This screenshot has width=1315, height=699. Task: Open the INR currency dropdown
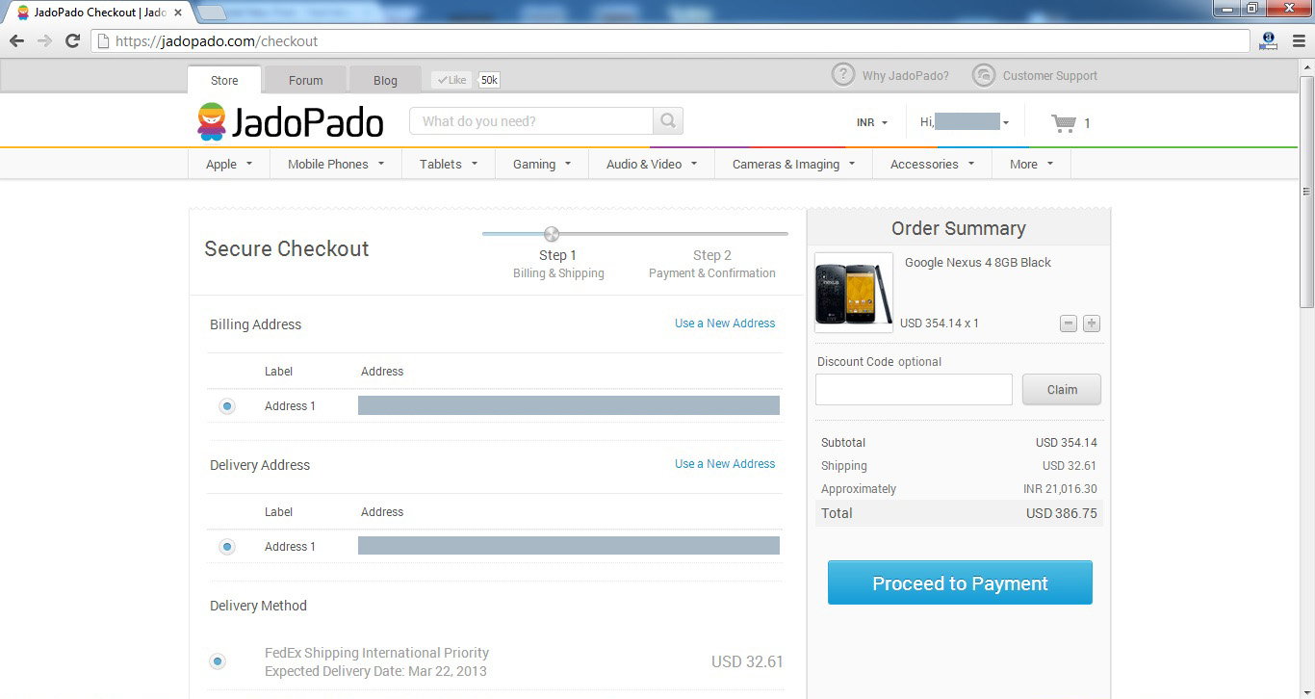click(872, 123)
